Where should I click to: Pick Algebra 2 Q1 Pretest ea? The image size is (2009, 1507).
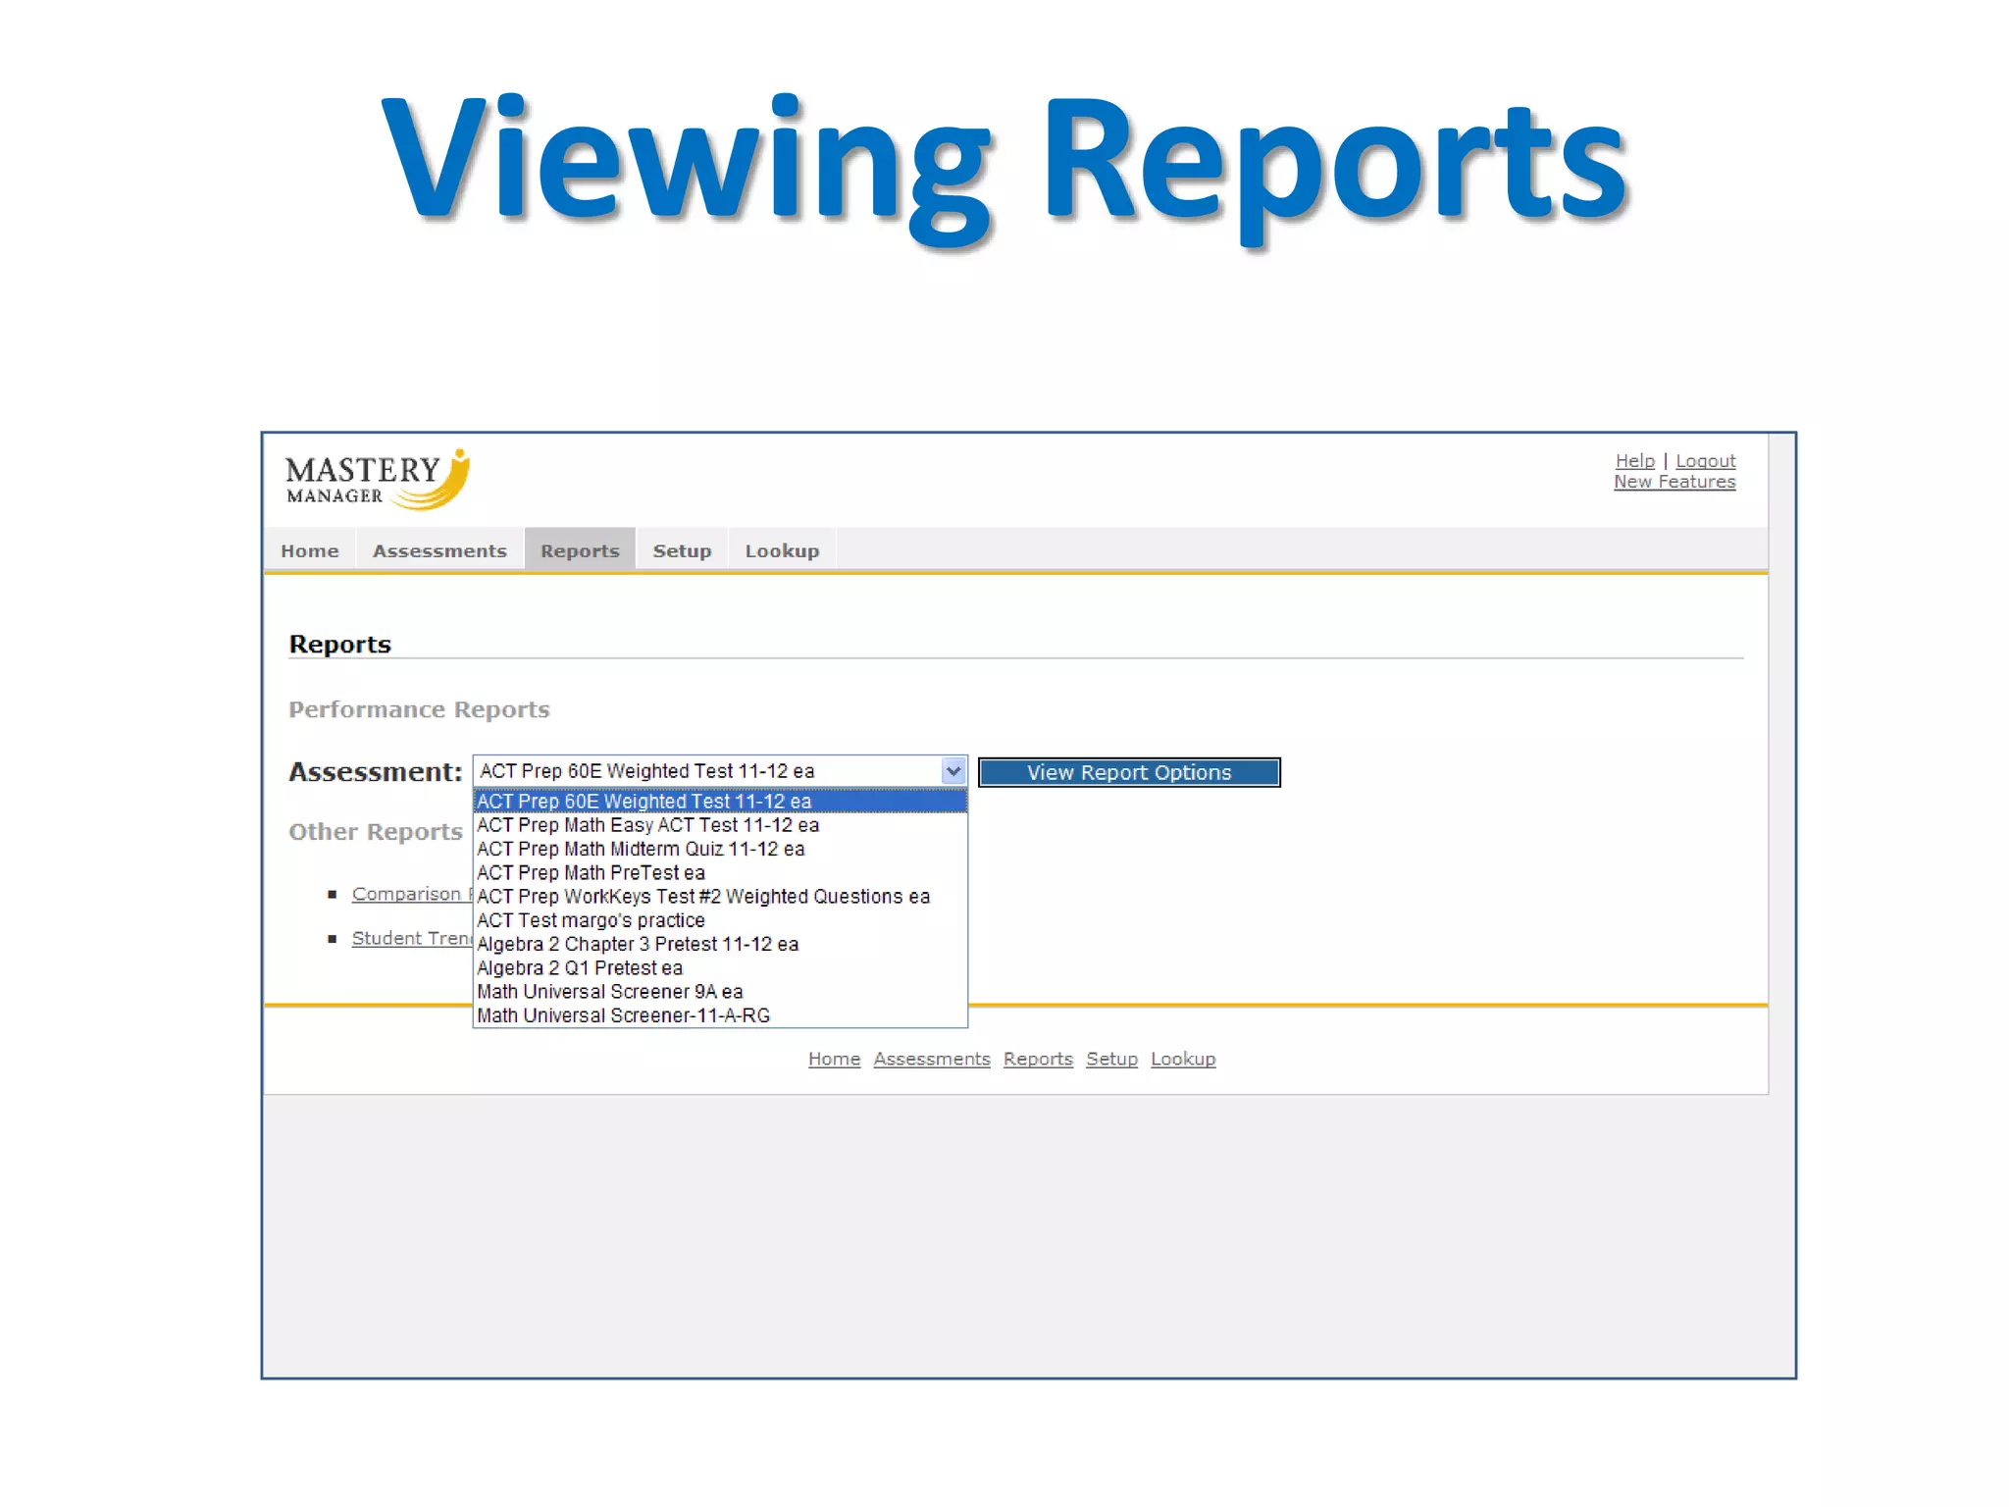click(x=579, y=967)
